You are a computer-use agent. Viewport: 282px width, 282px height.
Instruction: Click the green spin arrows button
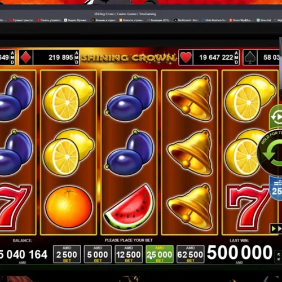tap(272, 153)
